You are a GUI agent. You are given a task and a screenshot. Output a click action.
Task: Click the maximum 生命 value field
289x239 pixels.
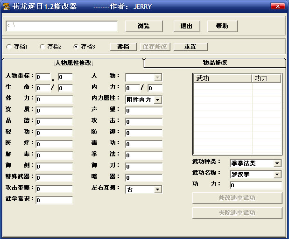(66, 88)
